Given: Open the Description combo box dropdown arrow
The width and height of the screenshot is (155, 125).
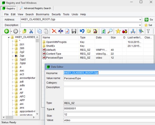Looking at the screenshot, I should [140, 25].
